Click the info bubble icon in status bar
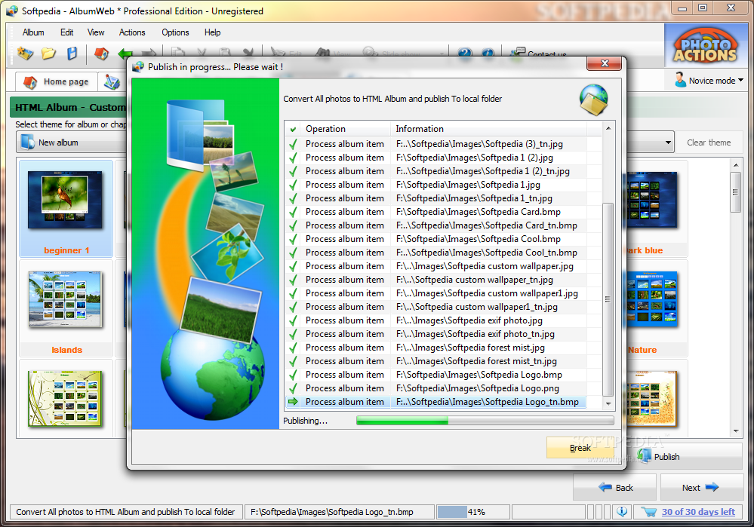The image size is (754, 527). tap(622, 512)
